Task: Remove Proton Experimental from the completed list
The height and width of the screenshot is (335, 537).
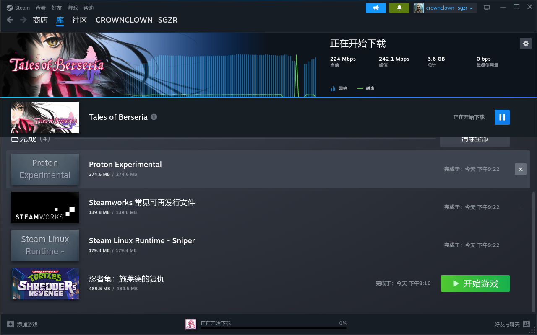Action: click(x=521, y=169)
